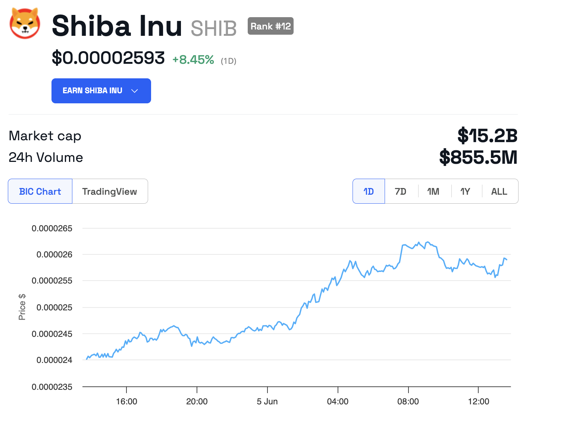Click the 5 Jun marker on chart axis
576x423 pixels.
coord(267,401)
